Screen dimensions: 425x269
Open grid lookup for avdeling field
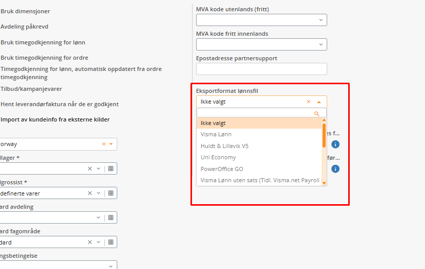[x=111, y=217]
